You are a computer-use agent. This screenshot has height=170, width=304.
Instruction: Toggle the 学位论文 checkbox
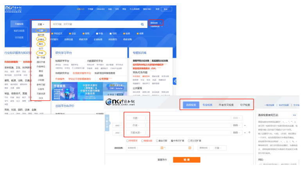tap(52, 34)
